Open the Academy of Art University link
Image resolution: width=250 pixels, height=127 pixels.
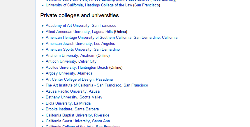click(x=68, y=26)
